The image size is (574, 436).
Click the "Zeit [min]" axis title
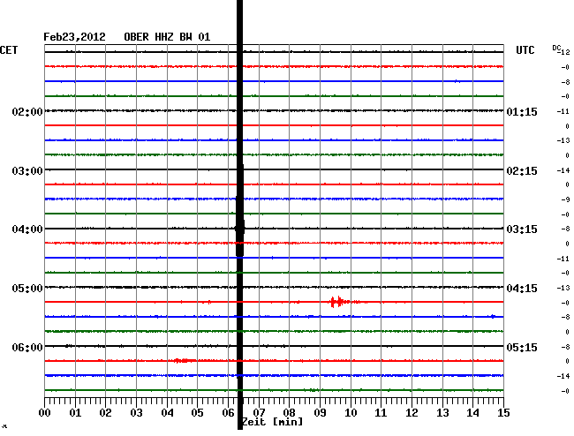pyautogui.click(x=273, y=422)
